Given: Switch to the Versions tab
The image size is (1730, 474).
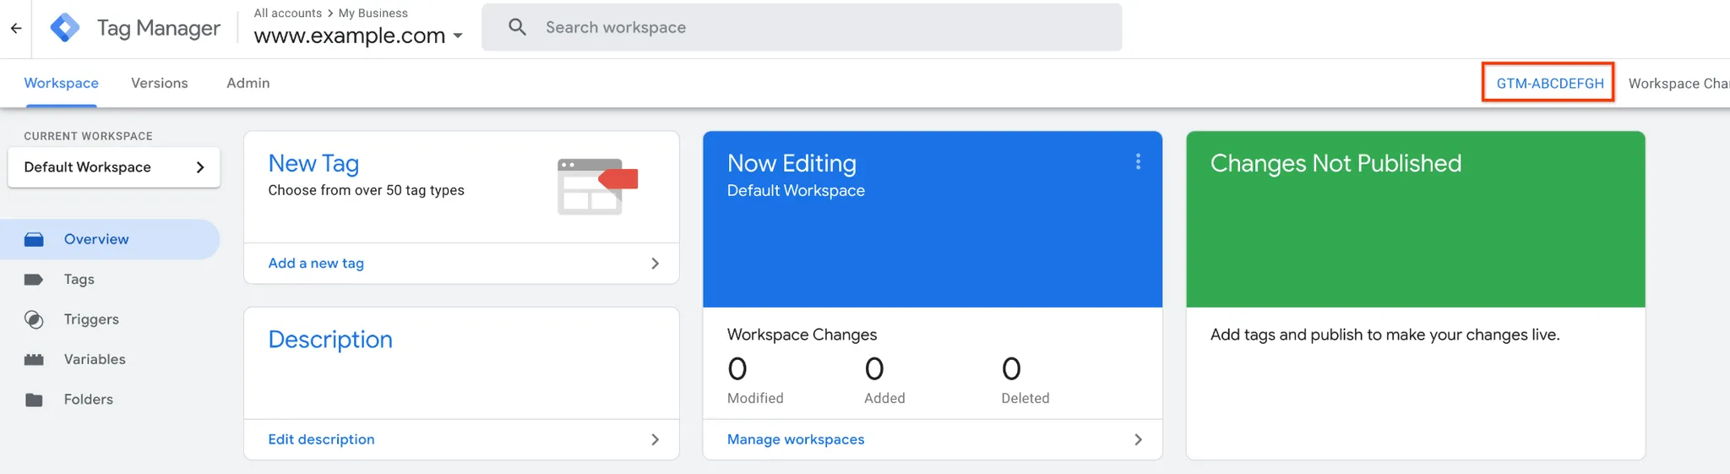Looking at the screenshot, I should (x=160, y=83).
